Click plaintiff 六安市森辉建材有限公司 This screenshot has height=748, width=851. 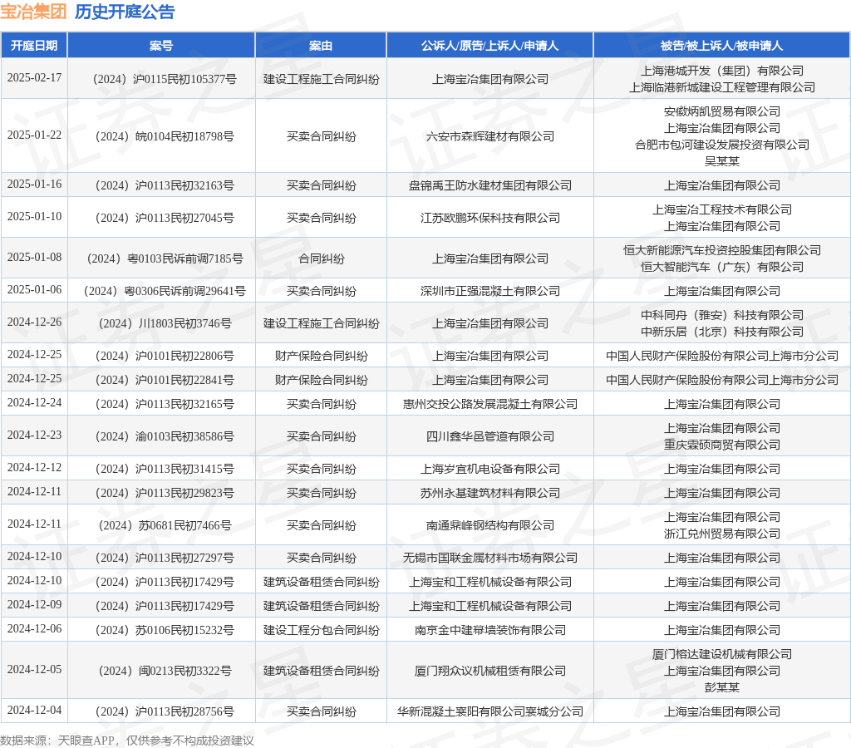pos(490,136)
